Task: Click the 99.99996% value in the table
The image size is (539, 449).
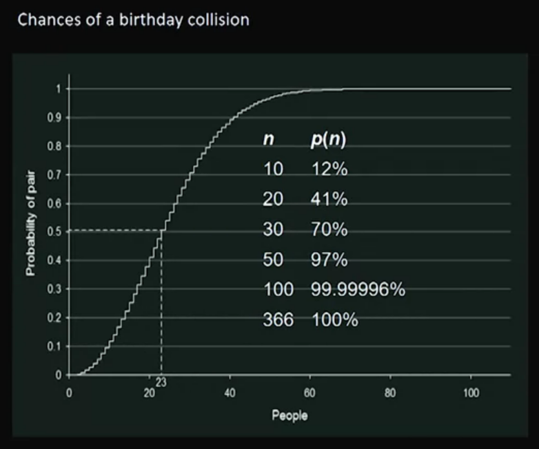Action: (x=358, y=290)
